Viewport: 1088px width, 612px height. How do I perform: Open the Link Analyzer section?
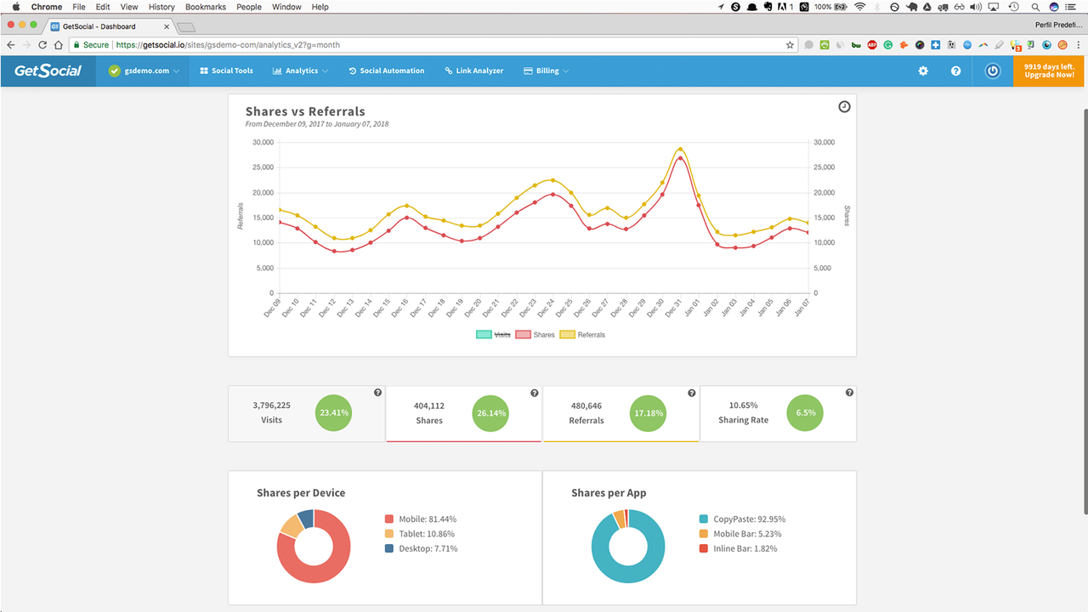coord(473,71)
